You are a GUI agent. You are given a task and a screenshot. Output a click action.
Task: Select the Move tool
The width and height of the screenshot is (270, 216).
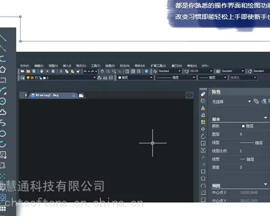[x=203, y=129]
